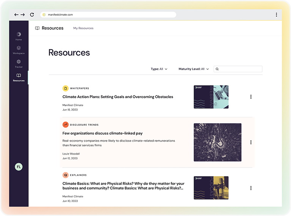Click the resources search field
This screenshot has width=291, height=216.
240,69
